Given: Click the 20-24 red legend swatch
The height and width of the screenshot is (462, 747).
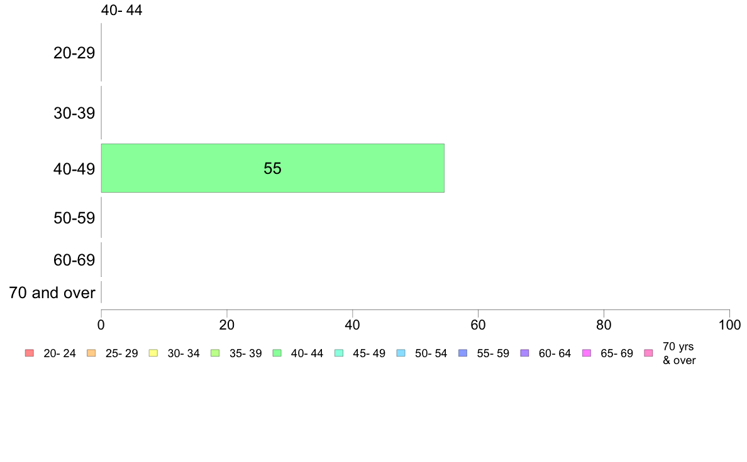Looking at the screenshot, I should pos(30,353).
